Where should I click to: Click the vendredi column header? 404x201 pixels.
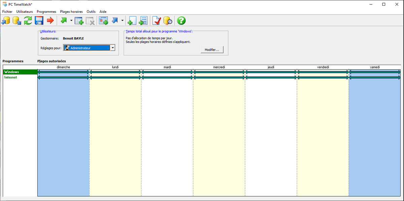(323, 67)
